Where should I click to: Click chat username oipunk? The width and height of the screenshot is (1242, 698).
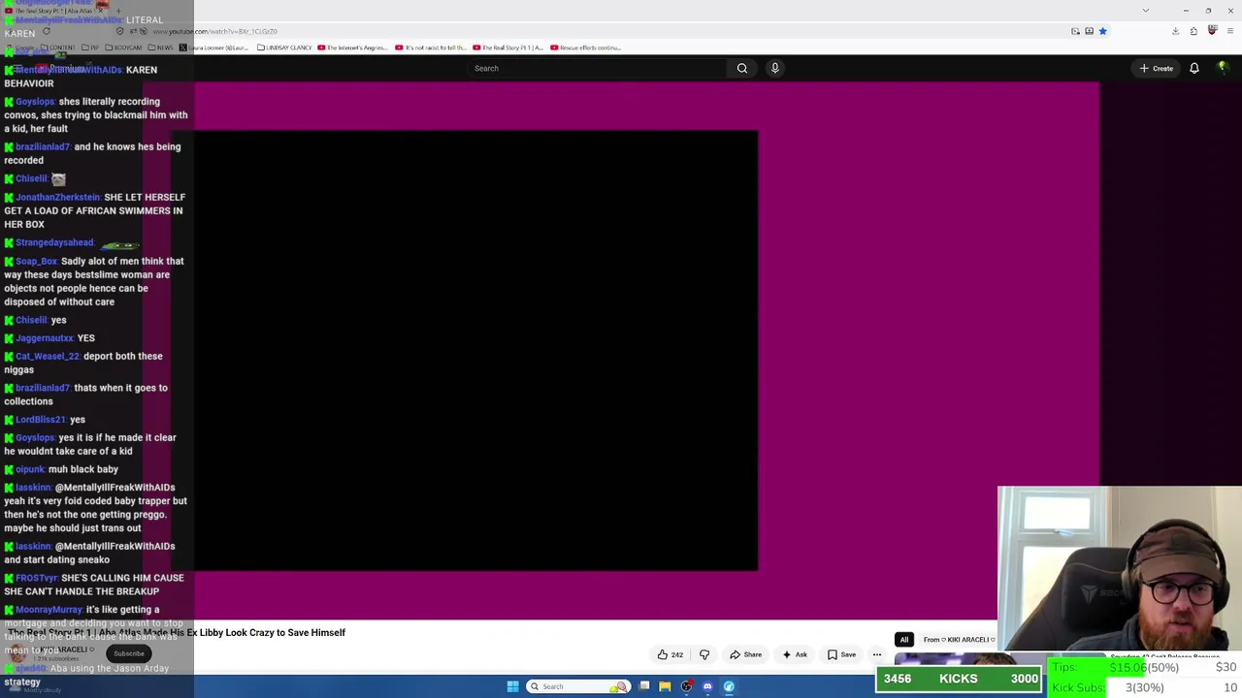click(30, 469)
